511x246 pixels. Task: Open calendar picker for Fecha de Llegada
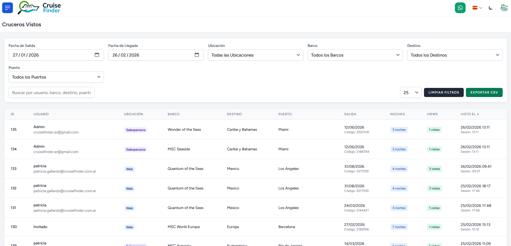[197, 55]
